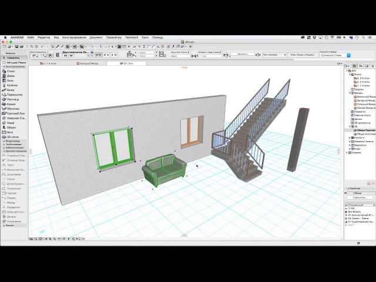
Task: Select the Окно (Window) tool
Action: (x=14, y=80)
